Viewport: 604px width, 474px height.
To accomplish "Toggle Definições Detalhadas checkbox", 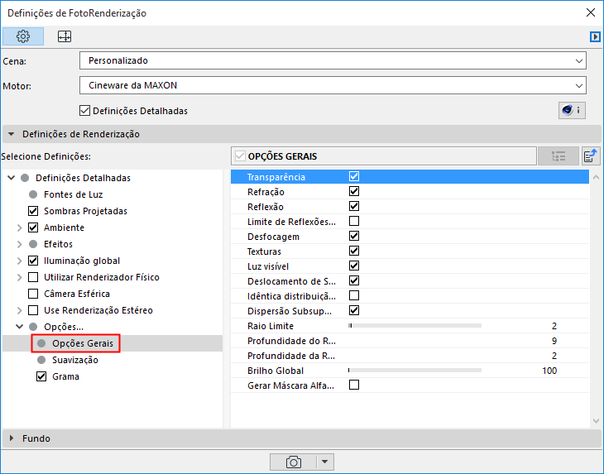I will click(x=84, y=111).
